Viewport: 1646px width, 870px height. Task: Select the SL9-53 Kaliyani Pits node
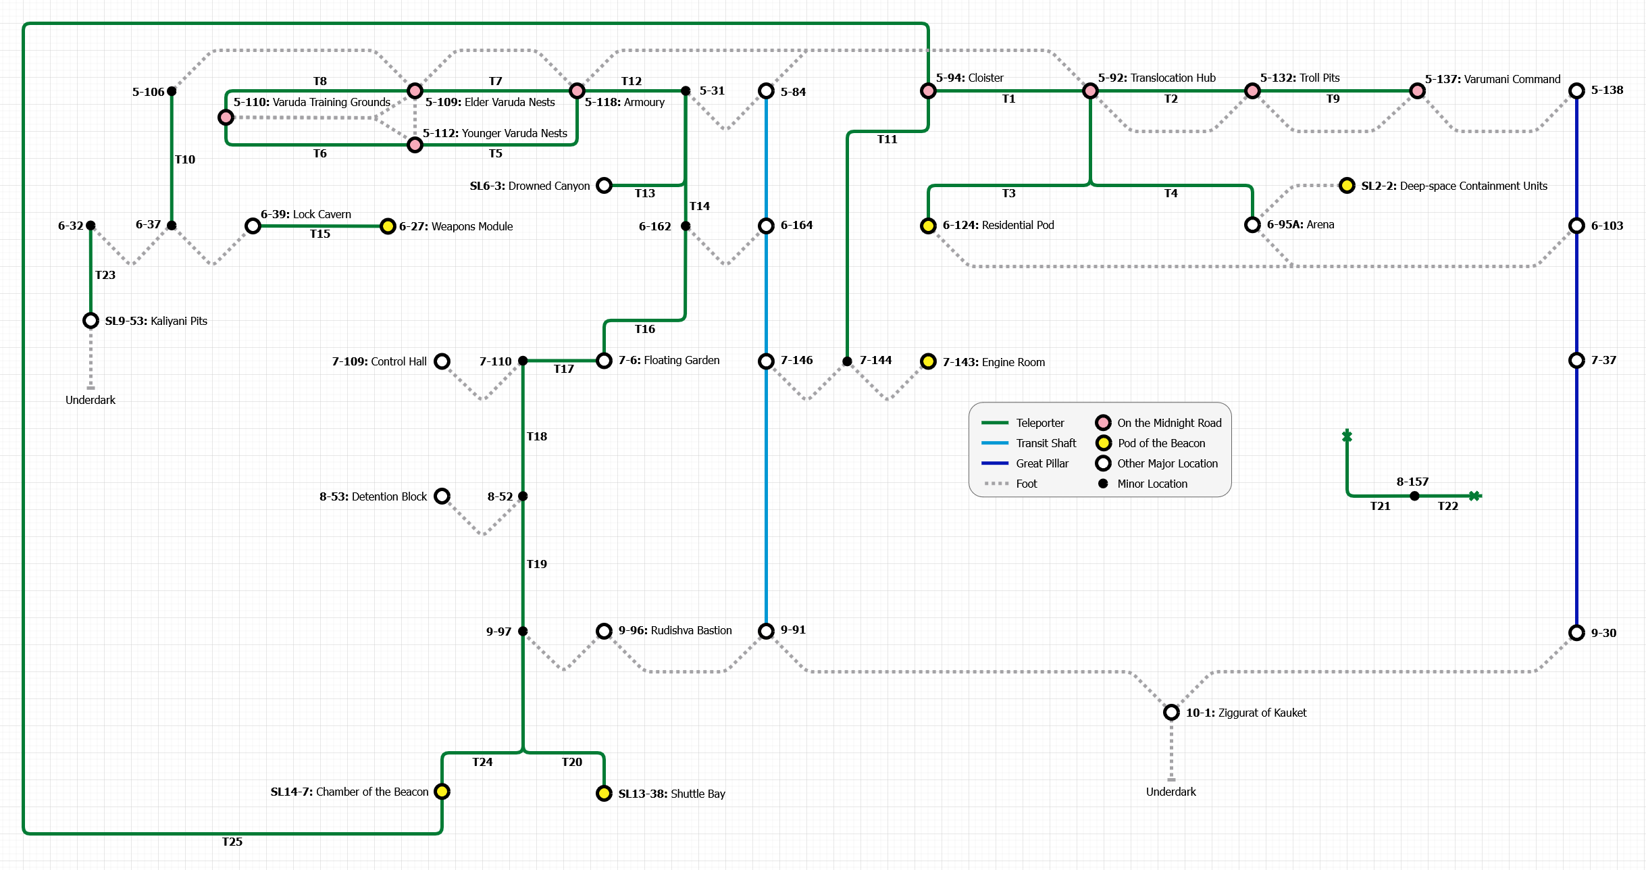pyautogui.click(x=91, y=320)
